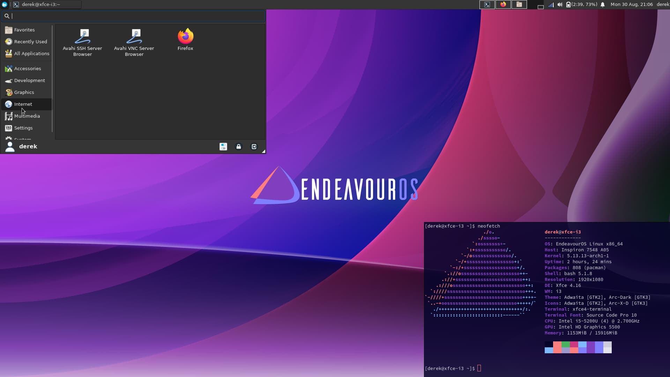Screen dimensions: 670x377
Task: Click 'GPU: Intel HD Graphics 5500' line
Action: tap(582, 327)
